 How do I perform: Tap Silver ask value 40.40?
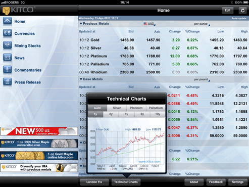[x=155, y=48]
